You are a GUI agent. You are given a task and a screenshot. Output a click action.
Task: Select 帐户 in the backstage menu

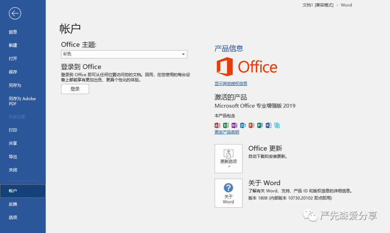click(x=23, y=191)
